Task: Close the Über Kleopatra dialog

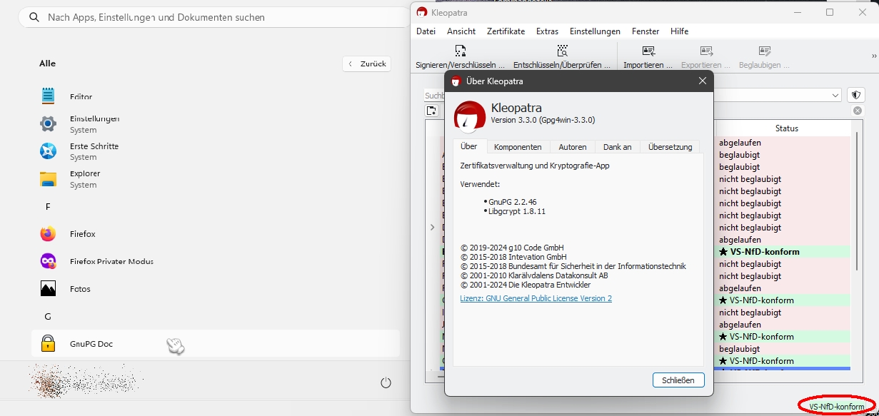Action: point(703,81)
